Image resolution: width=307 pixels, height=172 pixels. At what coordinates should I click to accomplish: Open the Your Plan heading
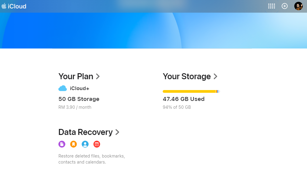76,77
